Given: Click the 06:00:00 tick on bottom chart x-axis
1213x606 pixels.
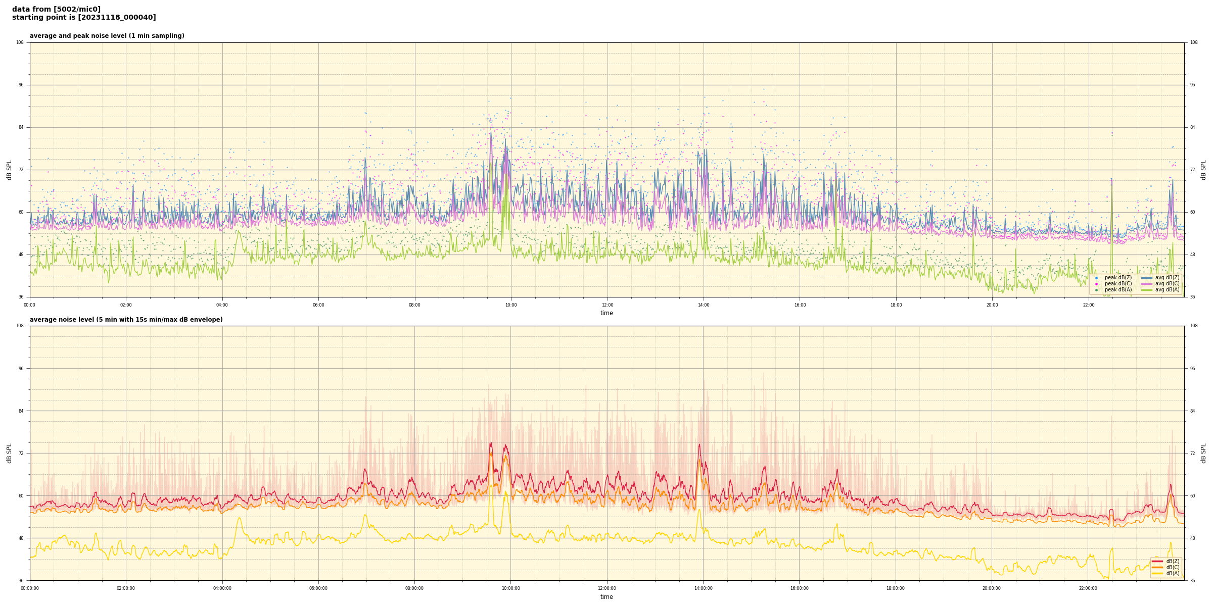Looking at the screenshot, I should (318, 588).
